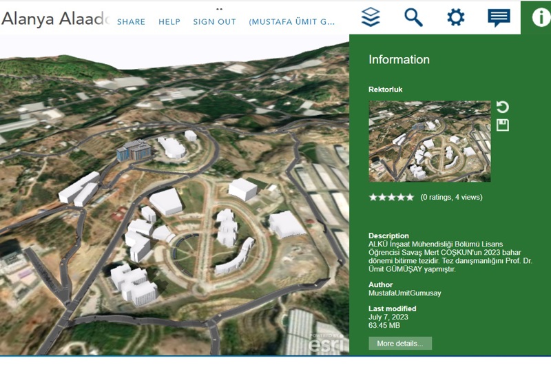
Task: Rate the scene three stars
Action: point(391,197)
